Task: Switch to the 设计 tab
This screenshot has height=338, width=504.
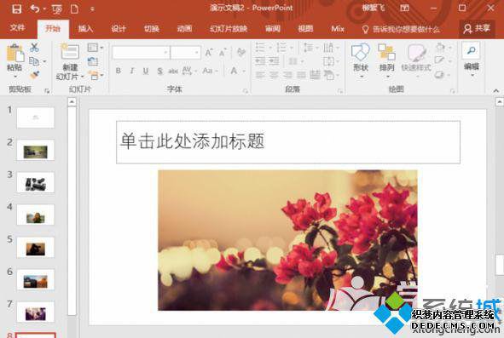Action: [119, 29]
